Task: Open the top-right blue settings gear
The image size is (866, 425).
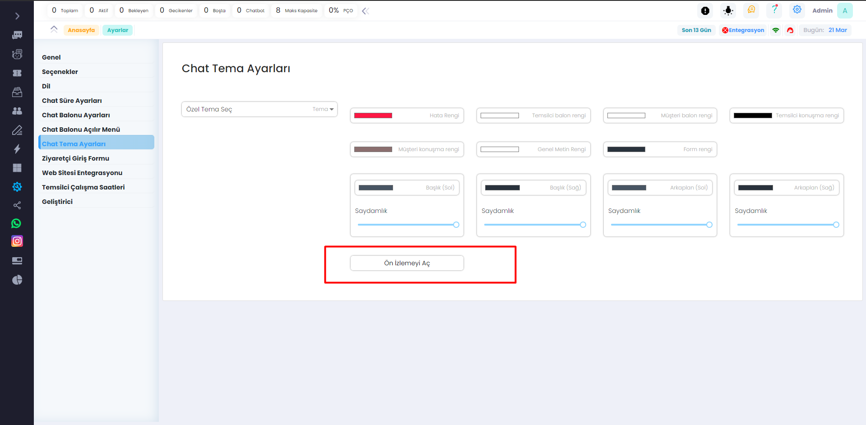Action: coord(797,9)
